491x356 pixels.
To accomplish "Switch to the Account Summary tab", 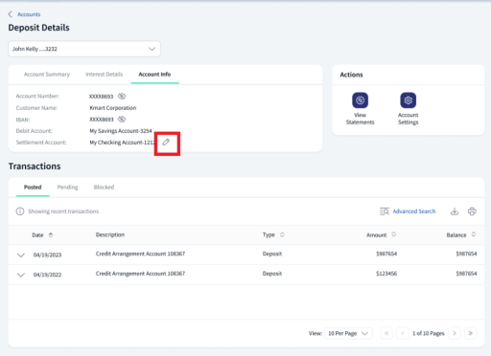I will click(47, 75).
